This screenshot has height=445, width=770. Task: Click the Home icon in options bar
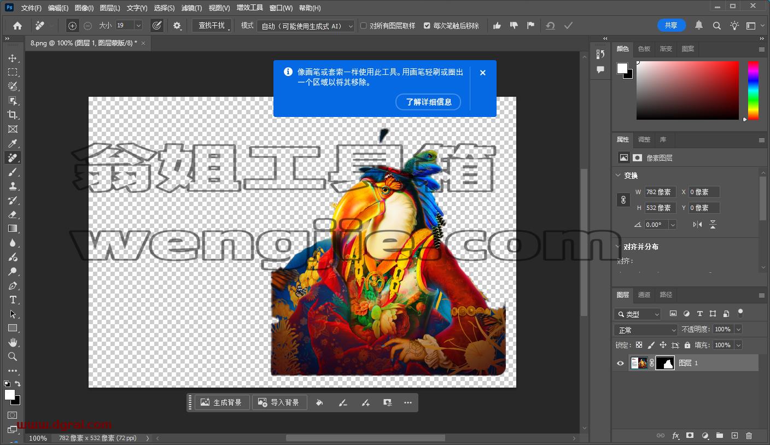(x=17, y=26)
